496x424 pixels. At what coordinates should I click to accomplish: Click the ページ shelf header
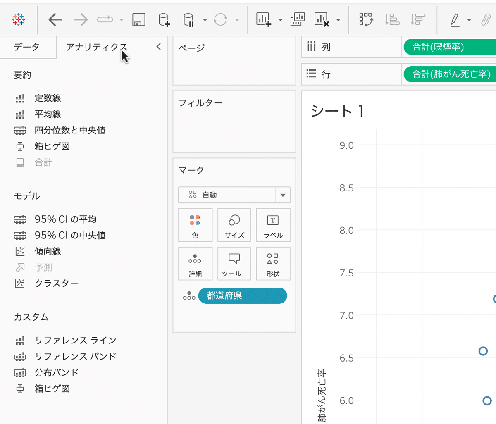point(191,48)
